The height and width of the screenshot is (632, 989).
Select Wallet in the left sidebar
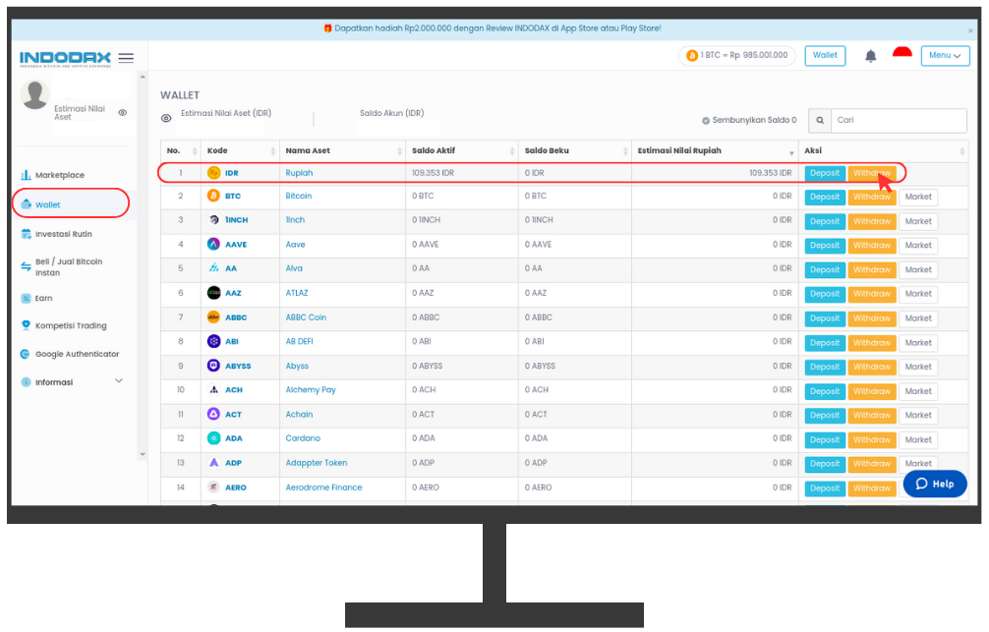coord(71,203)
